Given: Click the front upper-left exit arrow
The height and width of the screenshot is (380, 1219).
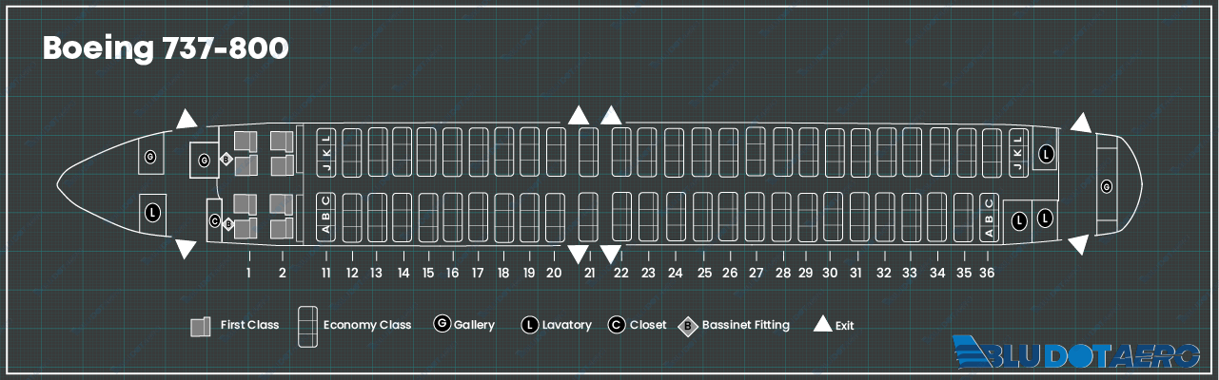Looking at the screenshot, I should [x=187, y=120].
